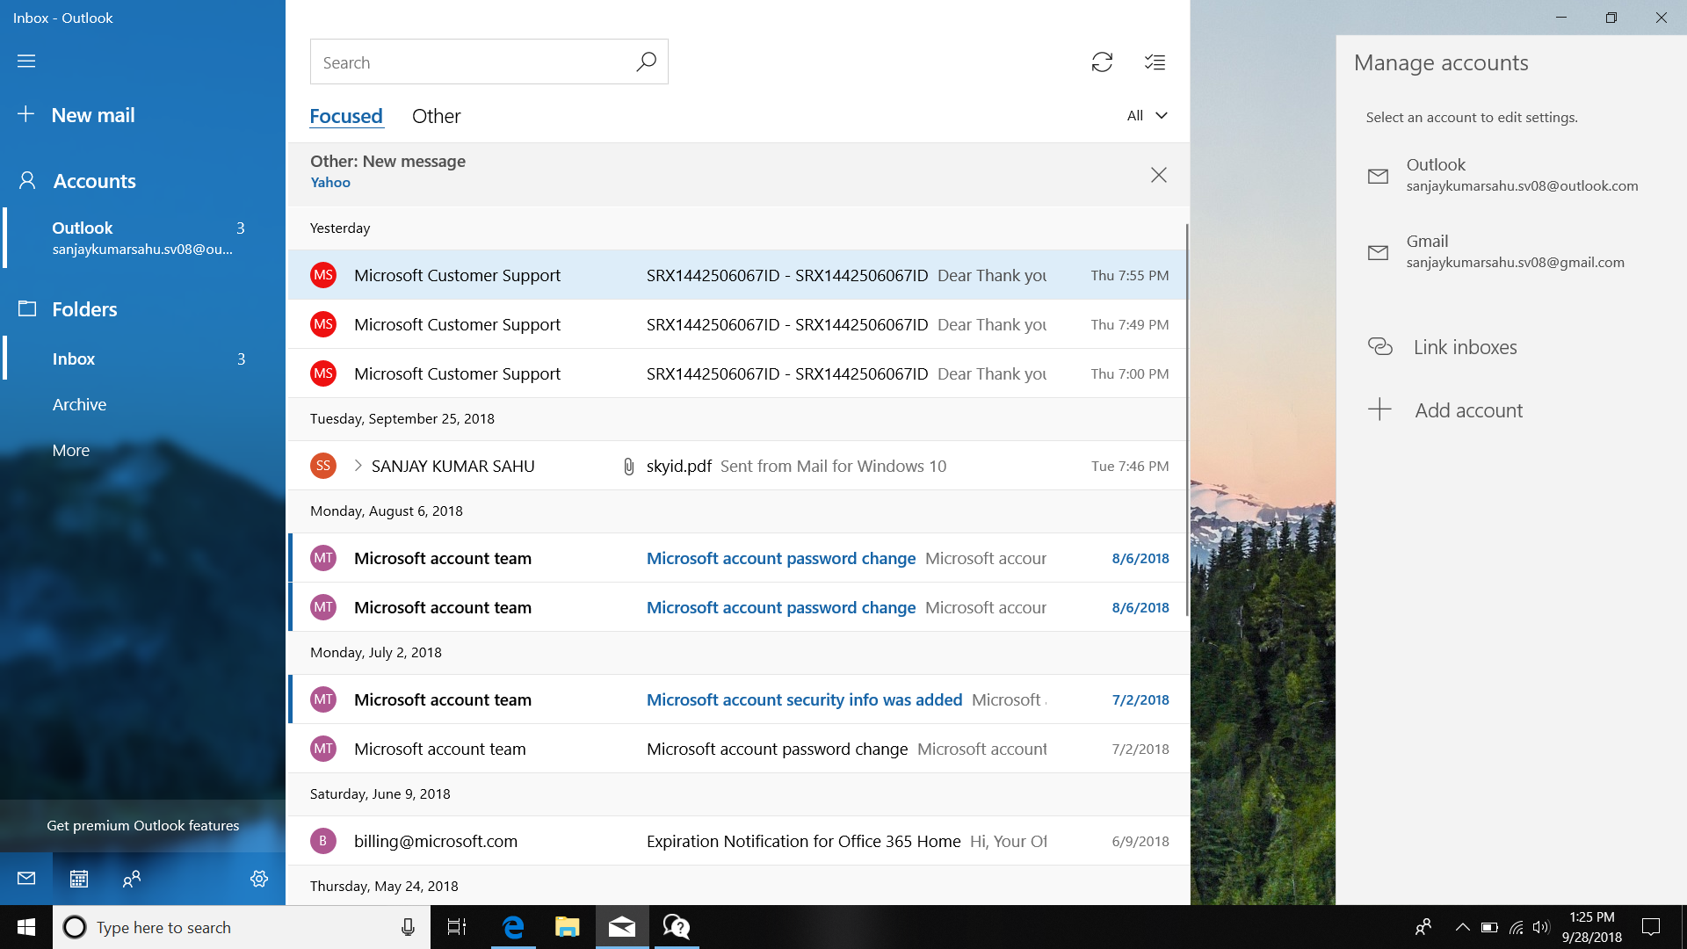Screen dimensions: 1687x949
Task: Expand SANJAY KUMAR SAHU thread arrow
Action: coord(358,465)
